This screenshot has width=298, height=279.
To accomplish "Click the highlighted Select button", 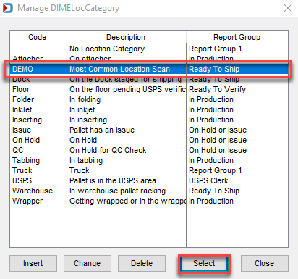I will [204, 263].
